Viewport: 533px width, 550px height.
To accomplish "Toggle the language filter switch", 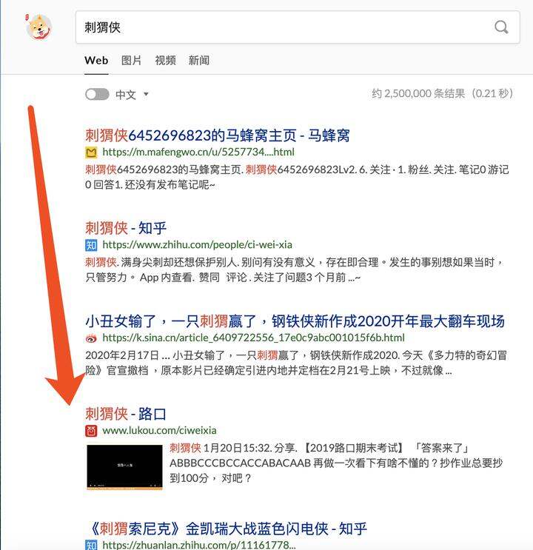I will [x=97, y=94].
